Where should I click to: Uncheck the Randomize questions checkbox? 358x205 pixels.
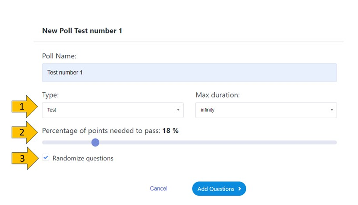click(46, 158)
